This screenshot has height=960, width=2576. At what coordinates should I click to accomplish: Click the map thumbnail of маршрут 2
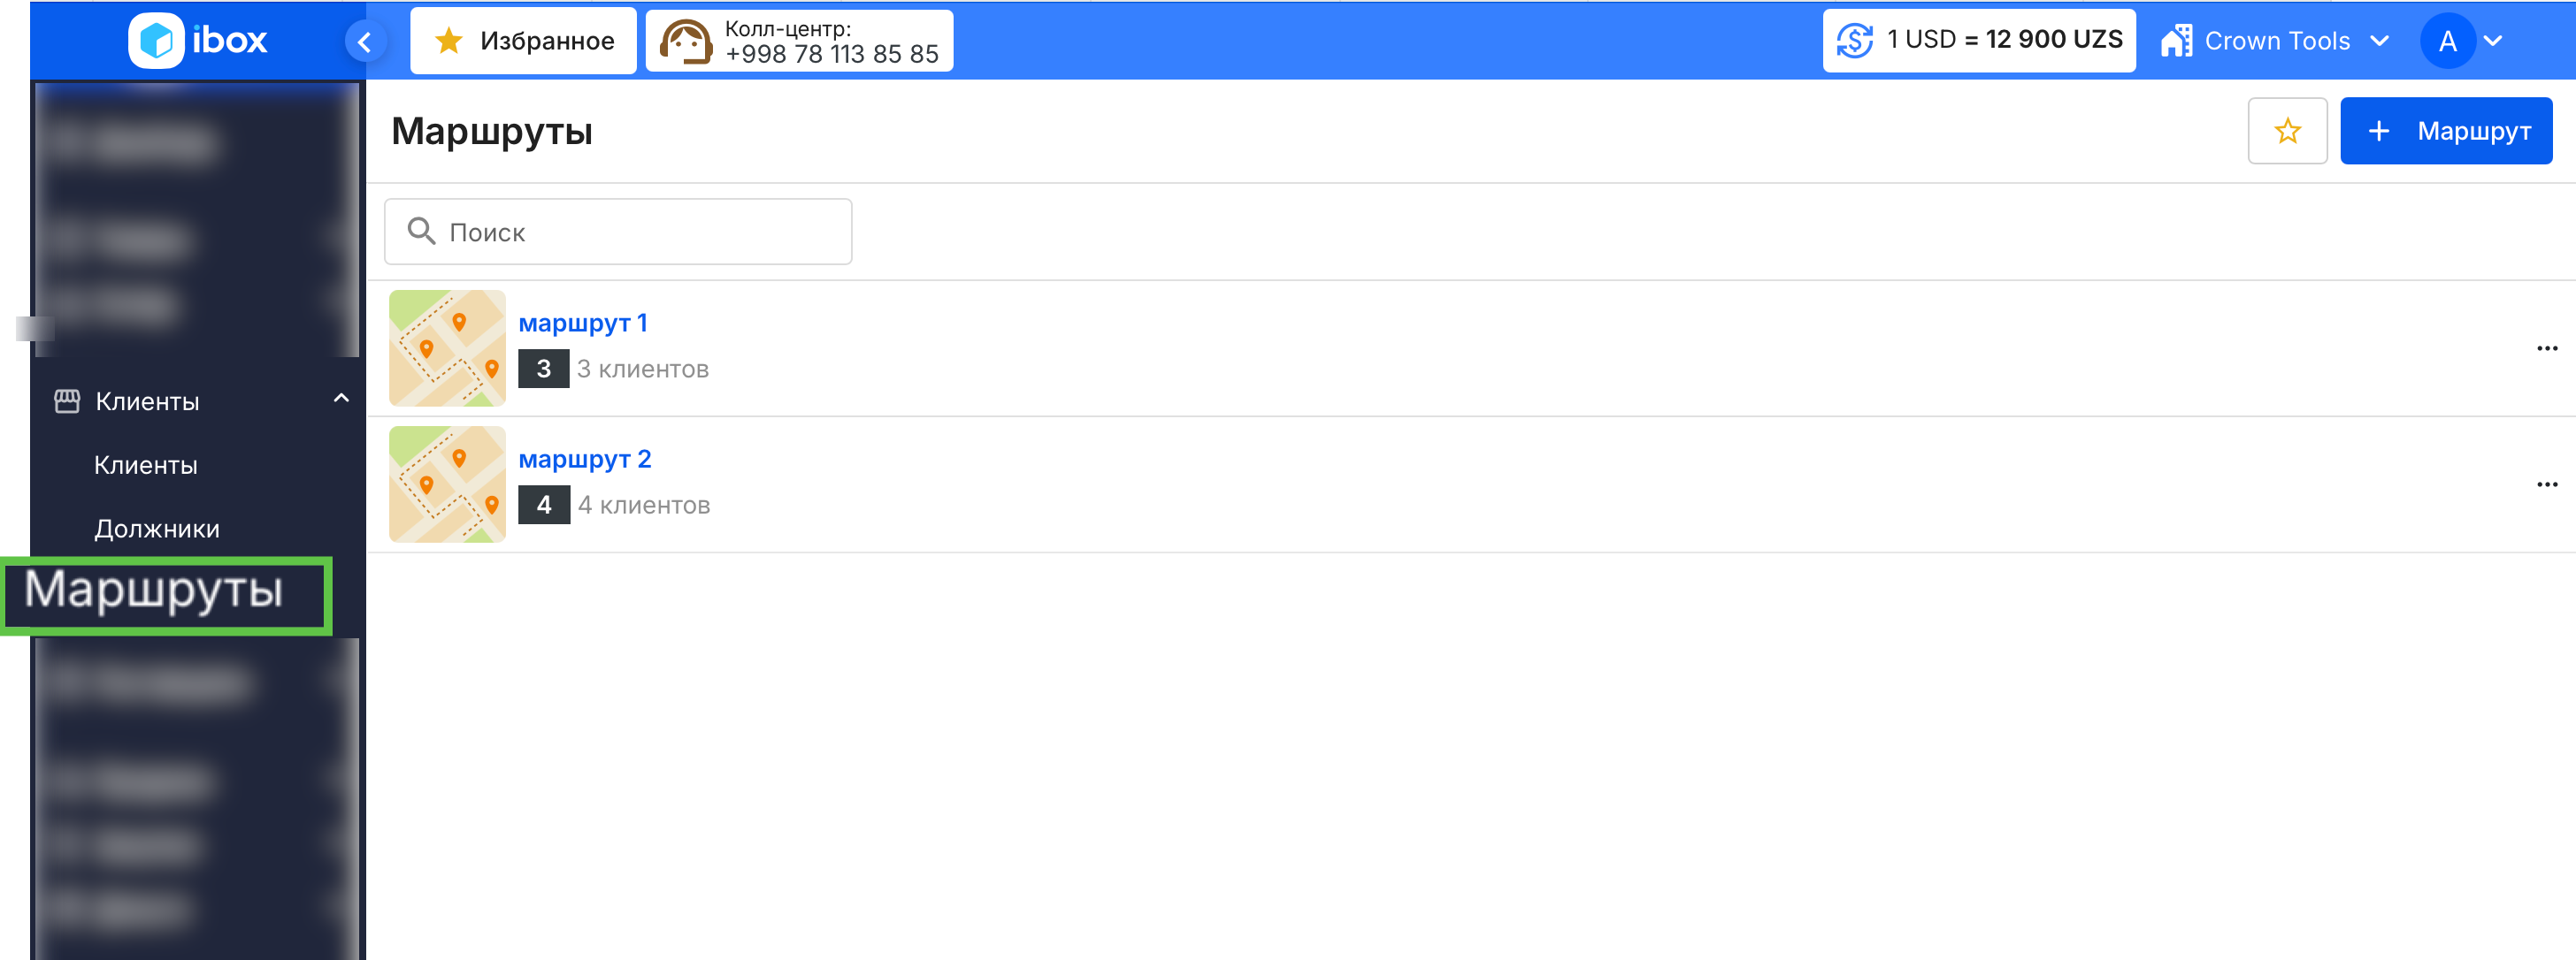(447, 484)
